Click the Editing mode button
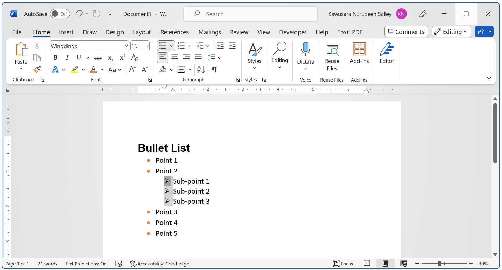The image size is (502, 270). click(451, 32)
